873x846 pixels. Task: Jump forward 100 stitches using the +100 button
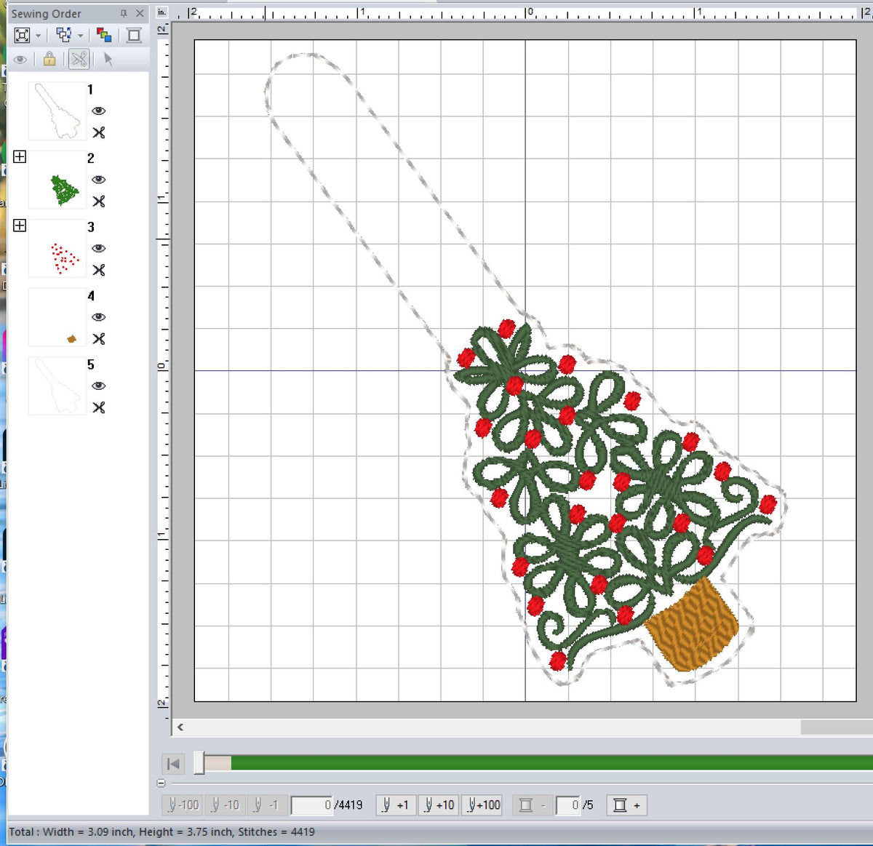click(482, 805)
